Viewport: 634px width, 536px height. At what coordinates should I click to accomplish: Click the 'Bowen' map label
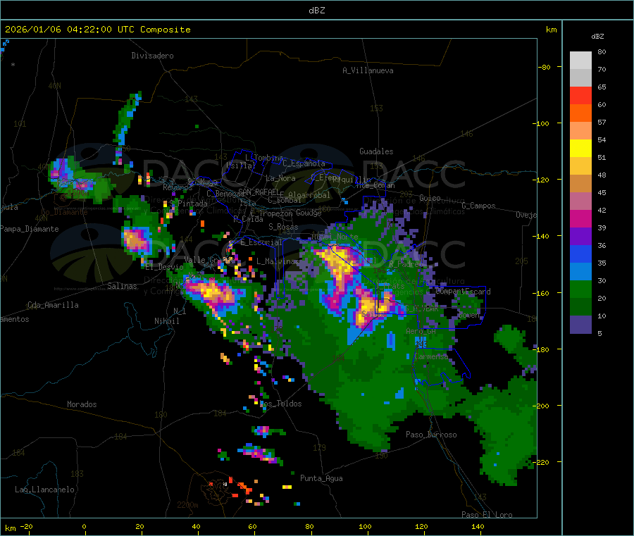468,315
